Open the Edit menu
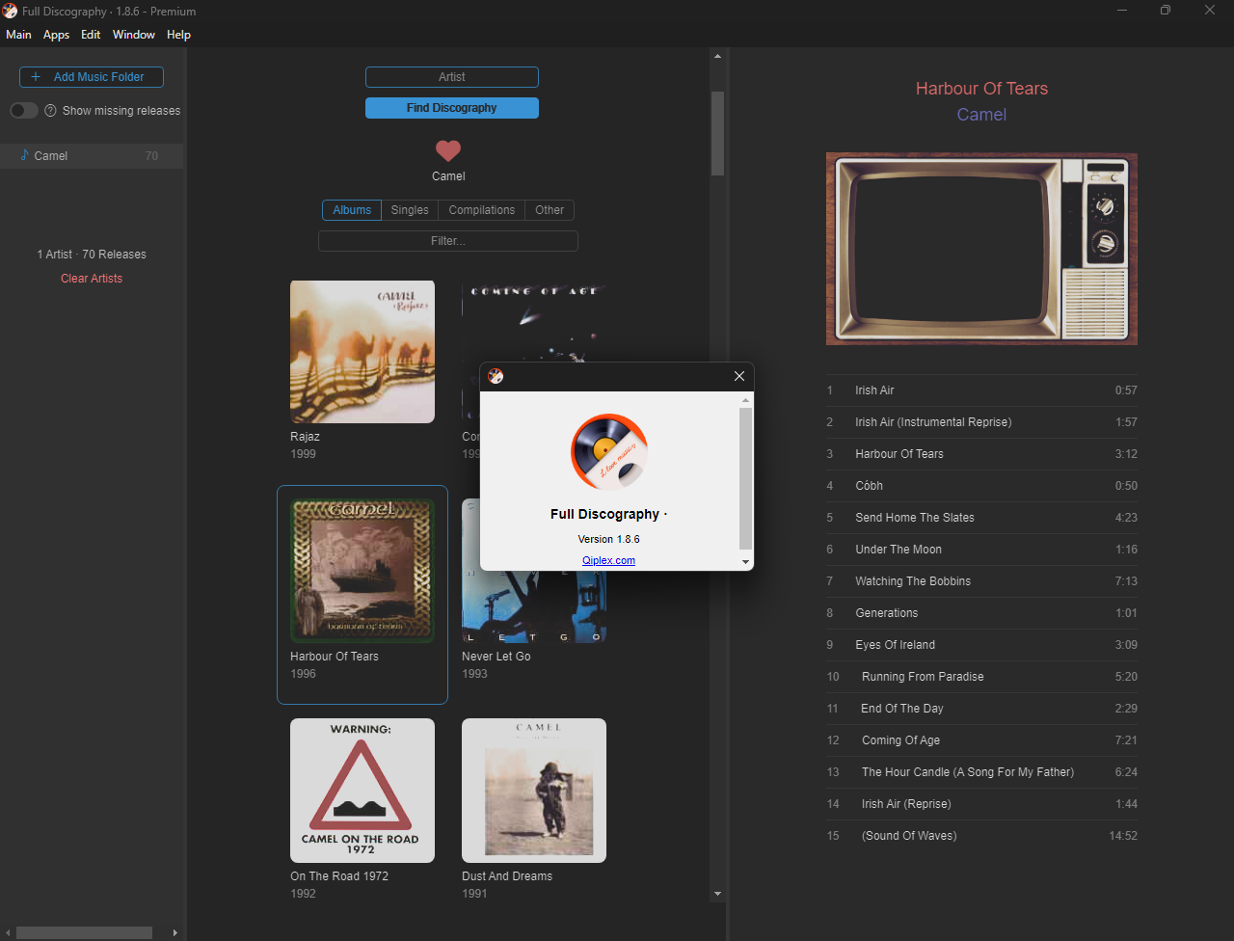The height and width of the screenshot is (941, 1234). tap(91, 35)
